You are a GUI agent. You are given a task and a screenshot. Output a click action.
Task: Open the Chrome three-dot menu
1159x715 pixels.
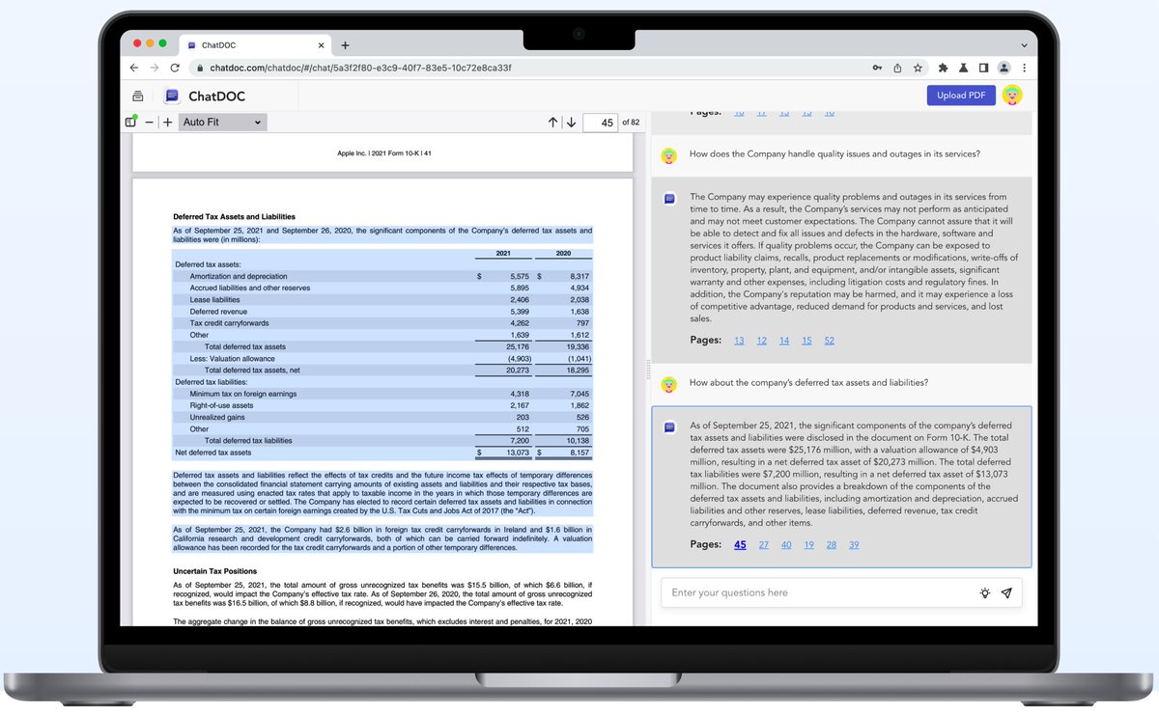click(x=1024, y=69)
